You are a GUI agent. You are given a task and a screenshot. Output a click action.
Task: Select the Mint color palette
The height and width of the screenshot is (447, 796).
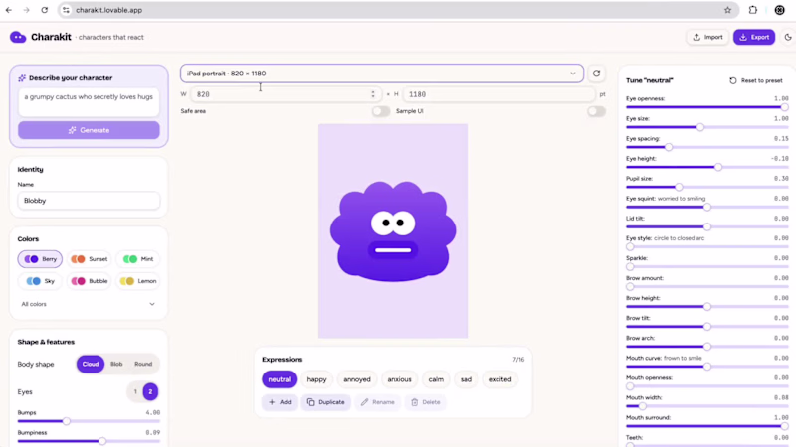(138, 259)
